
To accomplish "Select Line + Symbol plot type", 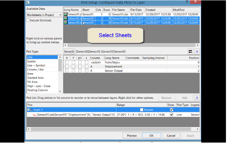I will point(42,66).
